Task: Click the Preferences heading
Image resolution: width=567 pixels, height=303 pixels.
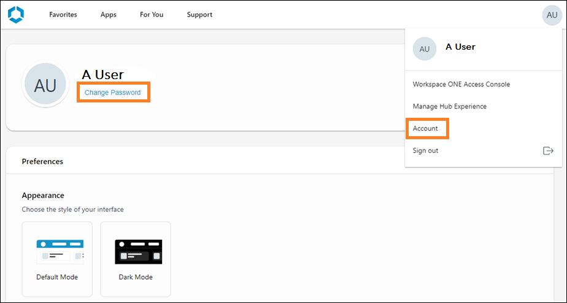Action: coord(42,161)
